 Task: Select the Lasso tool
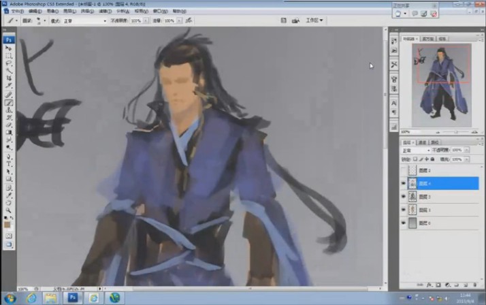click(9, 63)
